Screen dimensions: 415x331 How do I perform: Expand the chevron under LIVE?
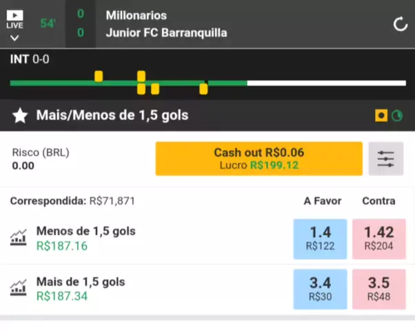tap(14, 38)
